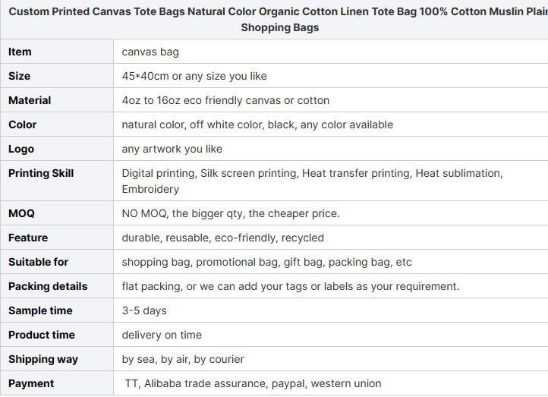
Task: Click 'any artwork you like' value
Action: coord(172,150)
